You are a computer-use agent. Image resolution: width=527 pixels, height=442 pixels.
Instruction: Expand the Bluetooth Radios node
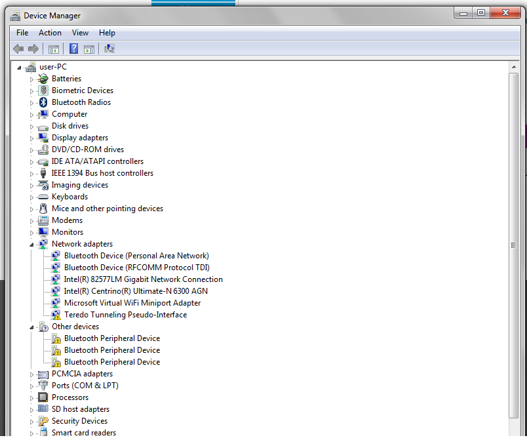pos(31,103)
